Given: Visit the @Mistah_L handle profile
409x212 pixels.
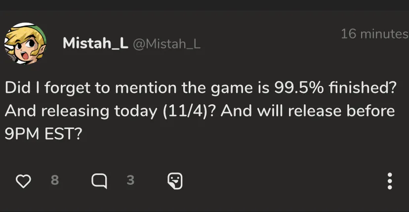Looking at the screenshot, I should pyautogui.click(x=167, y=44).
